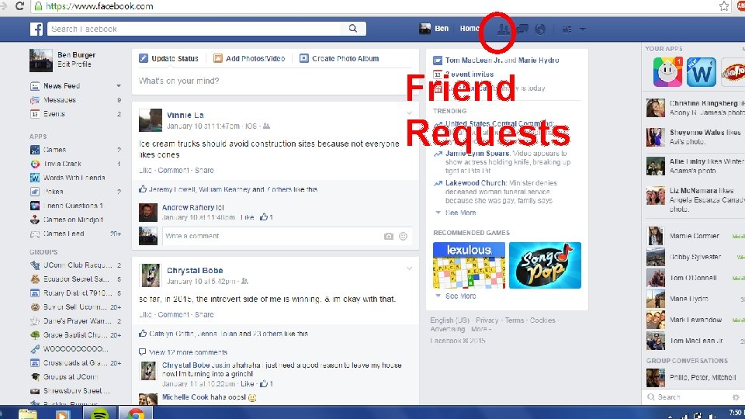Image resolution: width=745 pixels, height=419 pixels.
Task: Open chat with Marnie Cormier
Action: 694,236
